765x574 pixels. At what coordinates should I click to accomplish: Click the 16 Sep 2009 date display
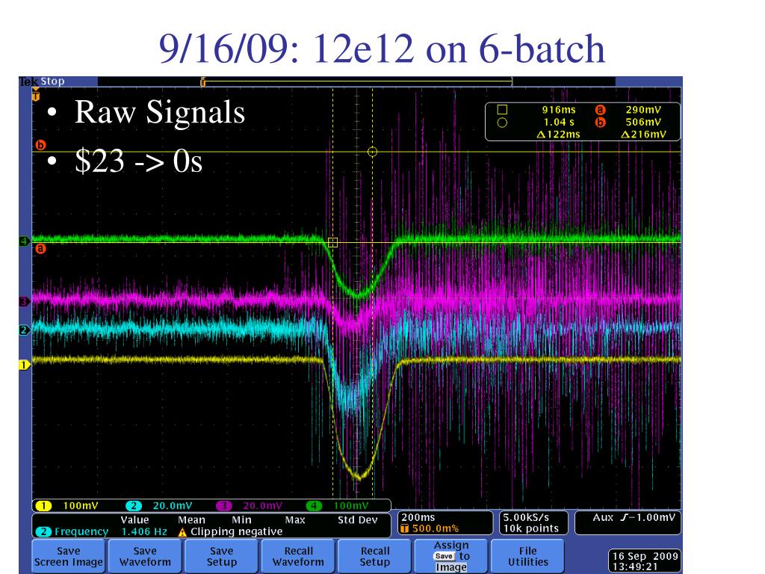(x=645, y=556)
